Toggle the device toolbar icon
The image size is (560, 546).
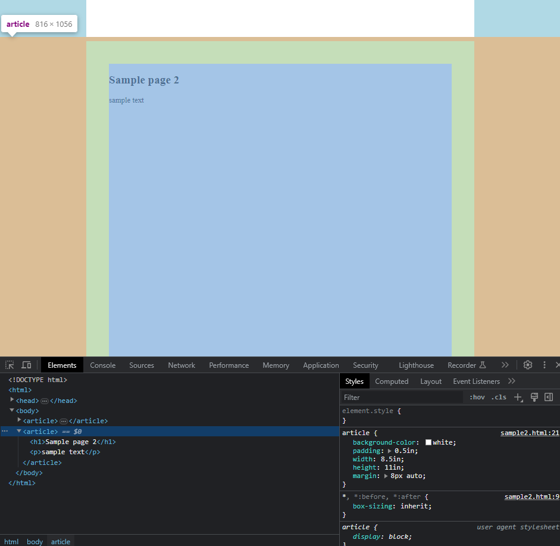26,365
